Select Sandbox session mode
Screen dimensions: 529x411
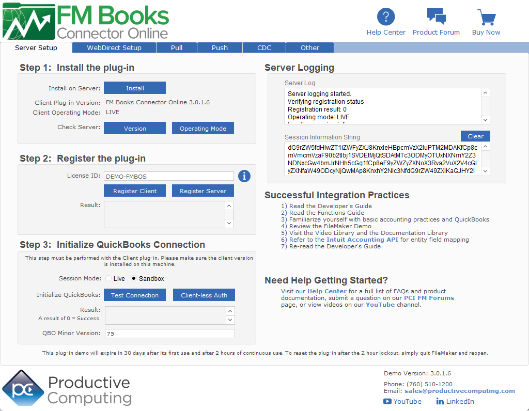tap(134, 278)
